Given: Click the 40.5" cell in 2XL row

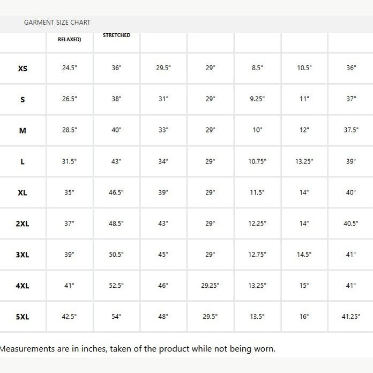Looking at the screenshot, I should click(350, 223).
